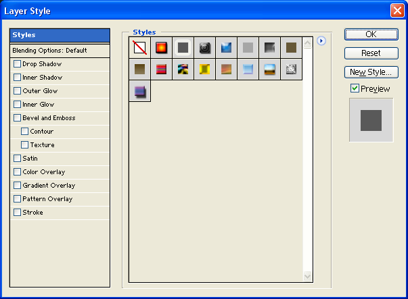Apply the black-to-gray smoky gradient style

click(x=269, y=47)
